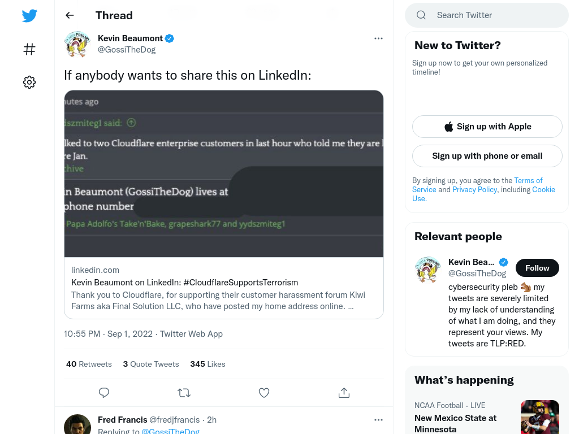
Task: Click the share upload icon
Action: 344,393
